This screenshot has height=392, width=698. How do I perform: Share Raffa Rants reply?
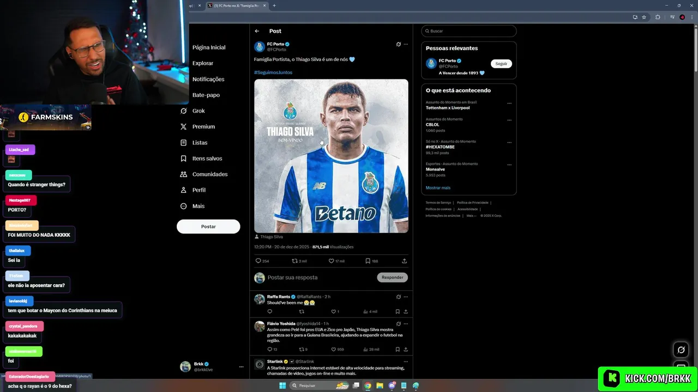(406, 311)
